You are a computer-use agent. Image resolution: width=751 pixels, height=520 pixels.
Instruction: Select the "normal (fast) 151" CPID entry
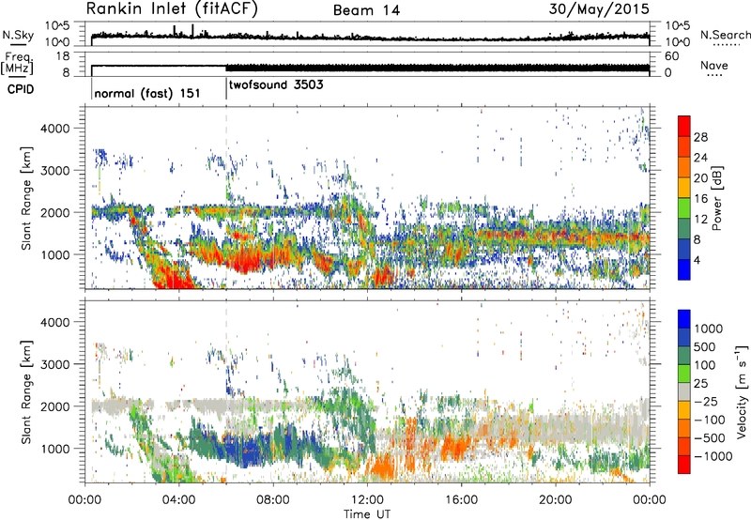coord(147,93)
